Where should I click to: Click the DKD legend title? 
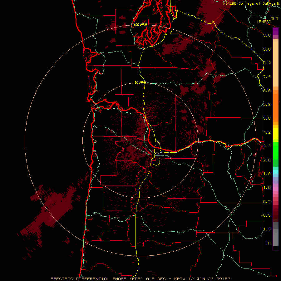click(x=274, y=19)
